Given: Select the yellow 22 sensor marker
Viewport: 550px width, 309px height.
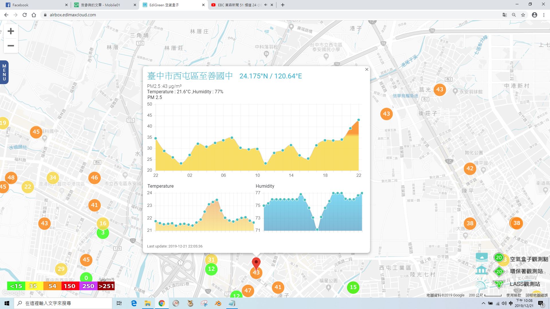Looking at the screenshot, I should [28, 187].
